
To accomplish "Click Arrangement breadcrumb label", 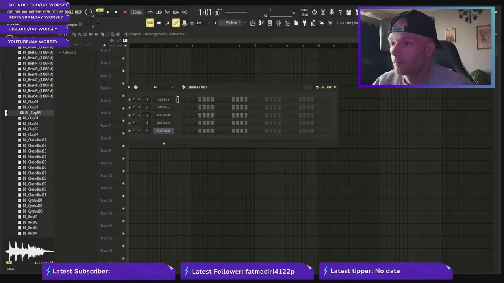I will [155, 34].
